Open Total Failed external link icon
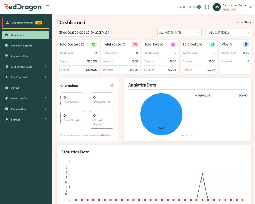This screenshot has height=204, width=255. coord(124,45)
